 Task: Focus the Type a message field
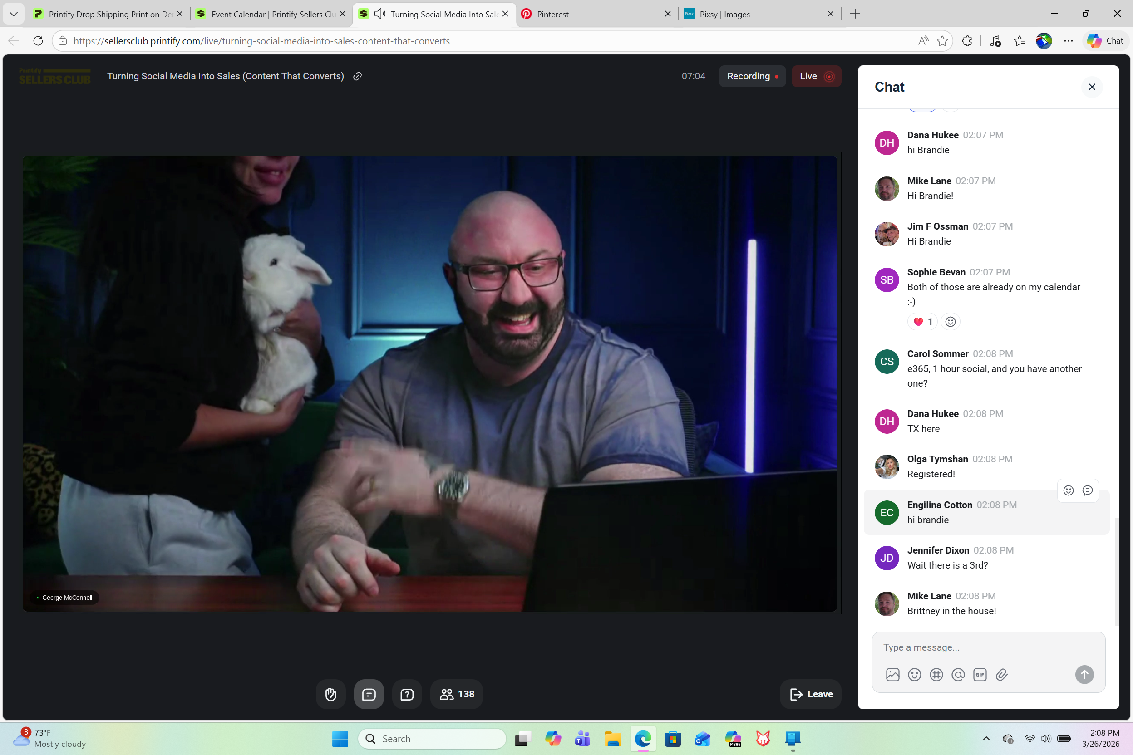pos(988,647)
